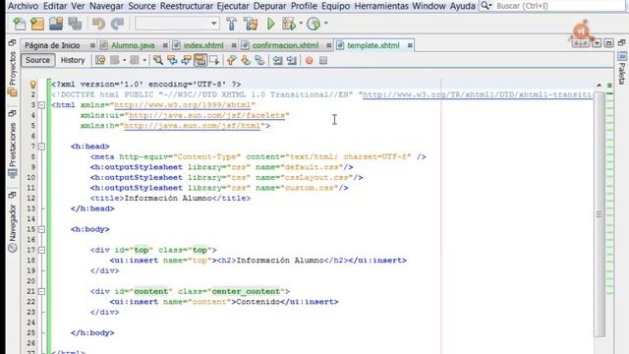This screenshot has width=629, height=354.
Task: Open the Herramientas menu
Action: coord(381,6)
